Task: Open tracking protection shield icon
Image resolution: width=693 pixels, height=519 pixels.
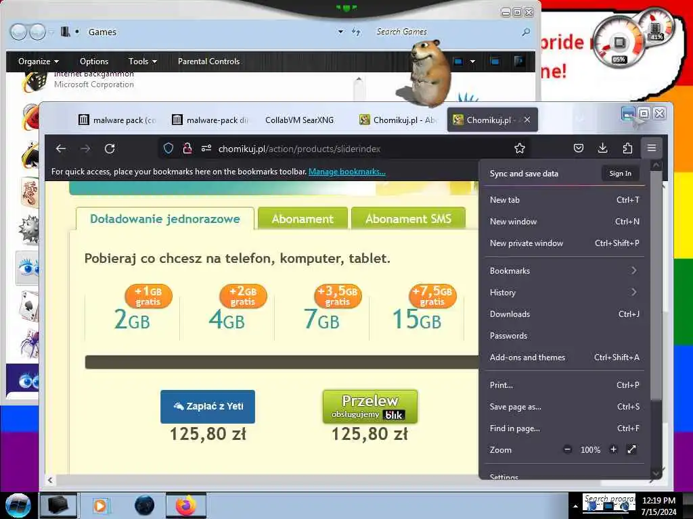Action: click(x=169, y=148)
